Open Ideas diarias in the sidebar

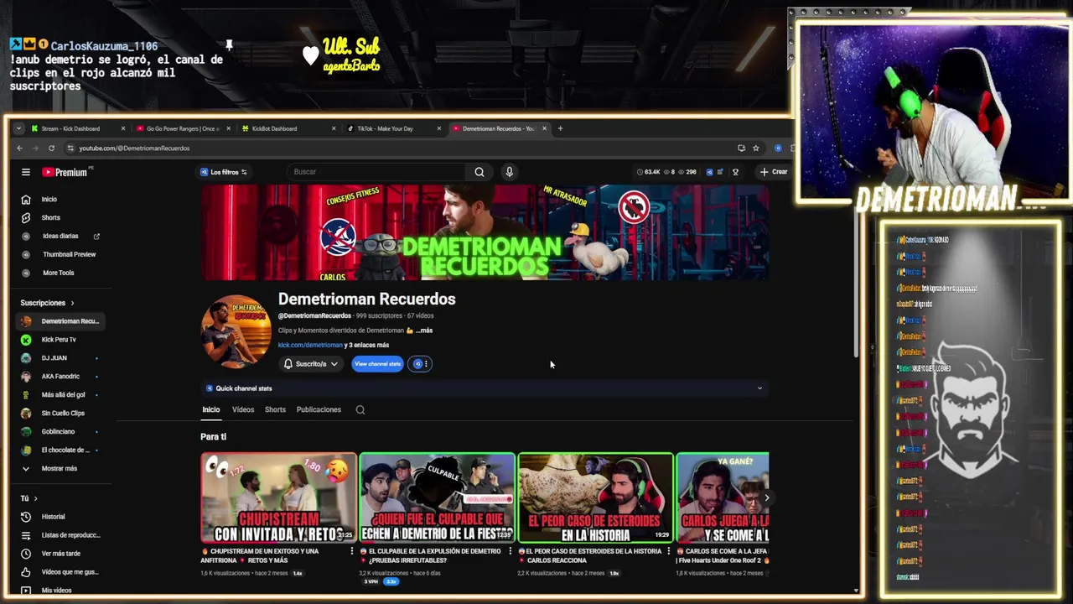59,237
